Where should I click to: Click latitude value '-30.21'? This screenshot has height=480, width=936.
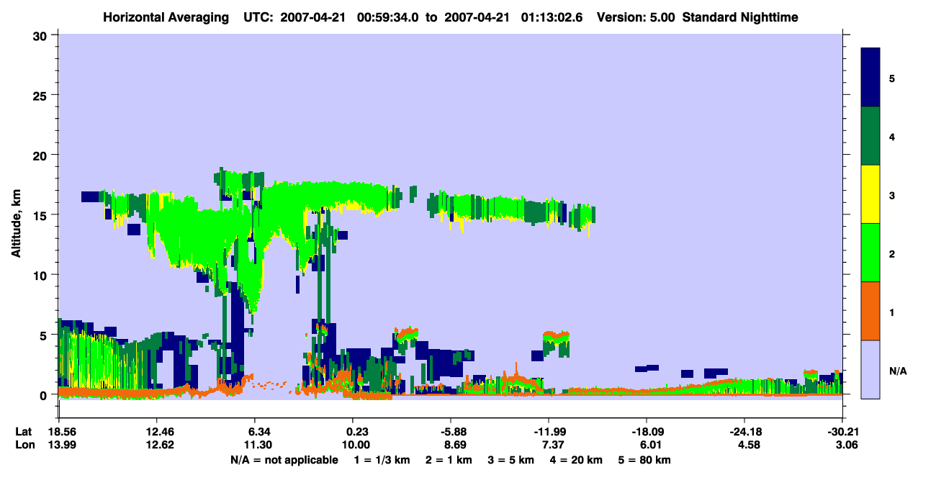[842, 432]
